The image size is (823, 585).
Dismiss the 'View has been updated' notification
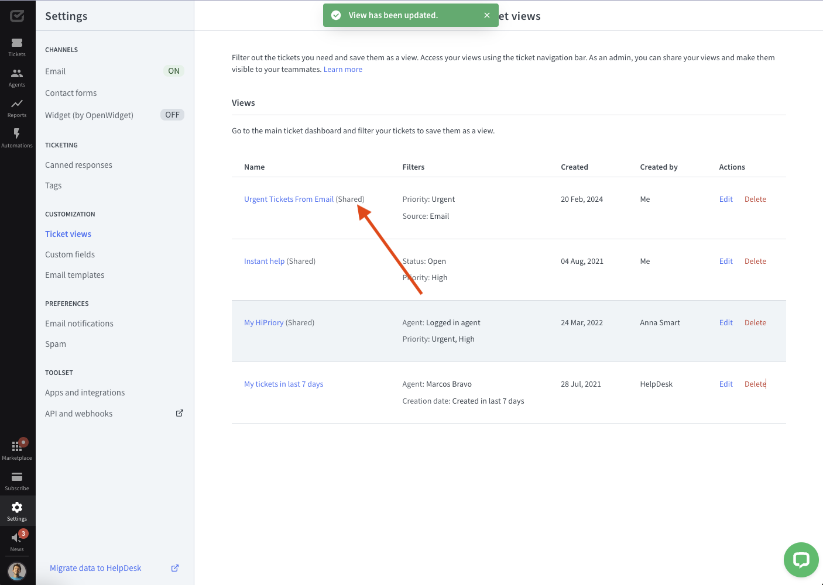(x=487, y=15)
